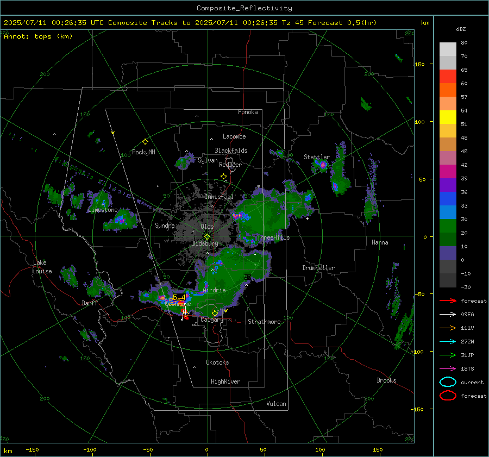Select the yellow 51-54 dBZ color band
The height and width of the screenshot is (457, 489).
click(448, 117)
